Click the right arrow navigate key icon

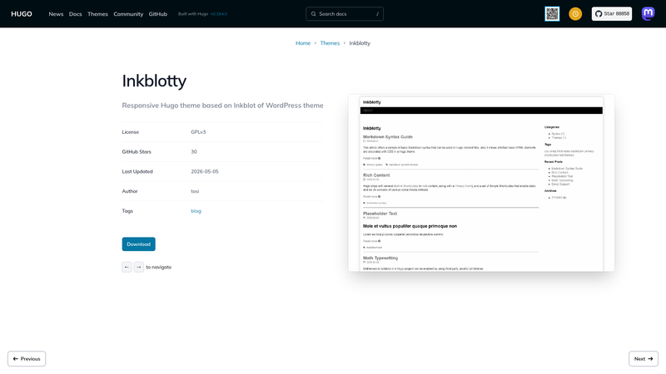(139, 267)
